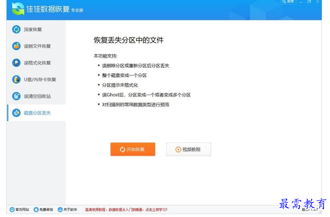Click text 整个磁盘变成一个分区
Screen dimensions: 330x217
124,75
